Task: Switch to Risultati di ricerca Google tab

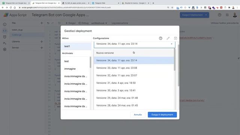Action: pos(135,3)
